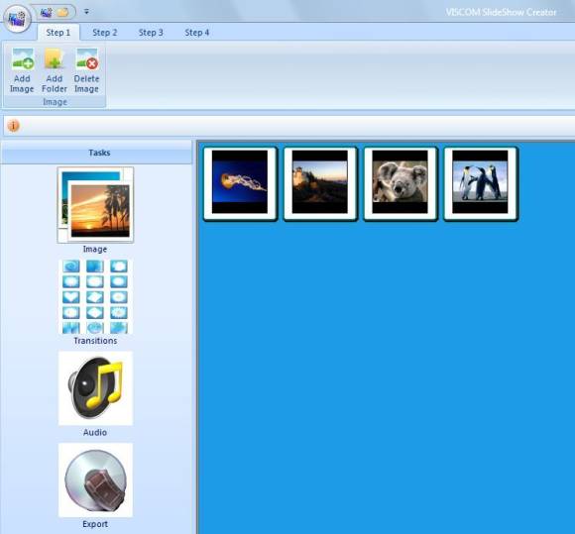Open the Audio task speaker icon

[95, 388]
